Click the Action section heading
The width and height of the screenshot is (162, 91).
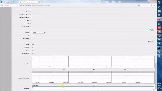(152, 30)
